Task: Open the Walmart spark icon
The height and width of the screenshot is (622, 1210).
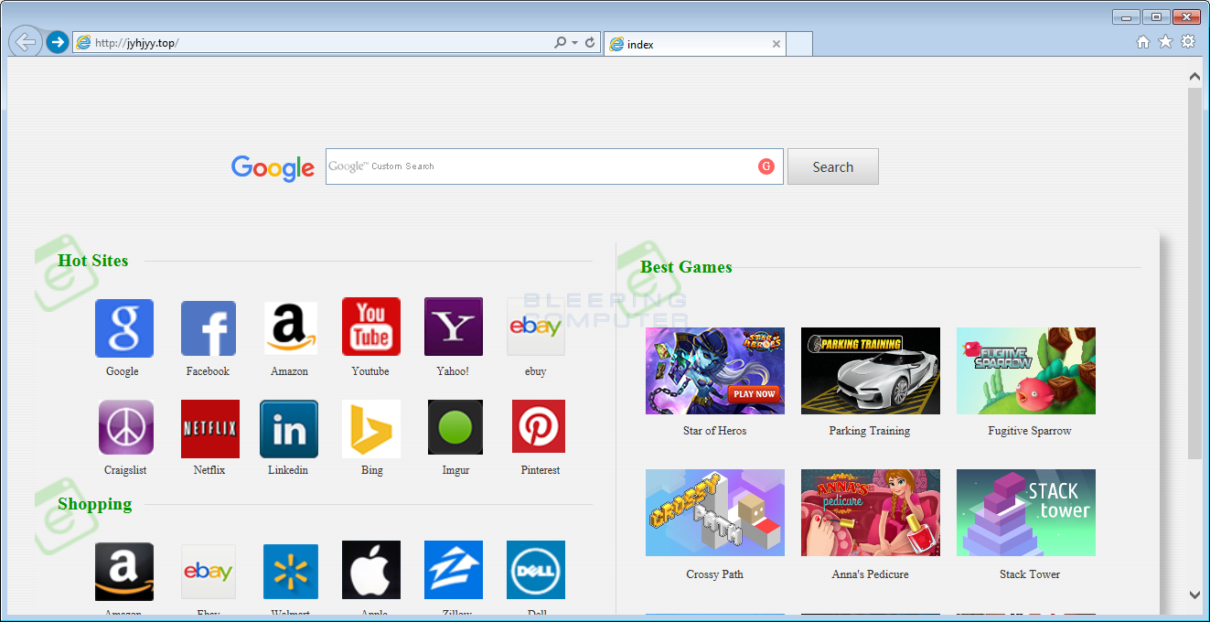Action: [x=291, y=572]
